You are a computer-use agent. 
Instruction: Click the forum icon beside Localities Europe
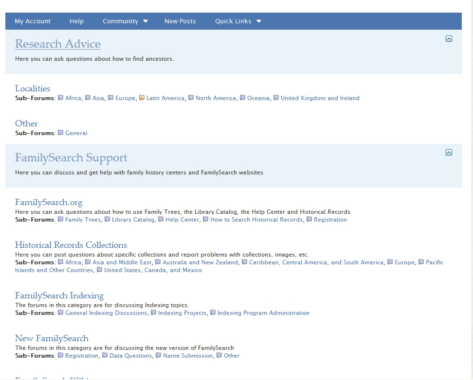(111, 98)
